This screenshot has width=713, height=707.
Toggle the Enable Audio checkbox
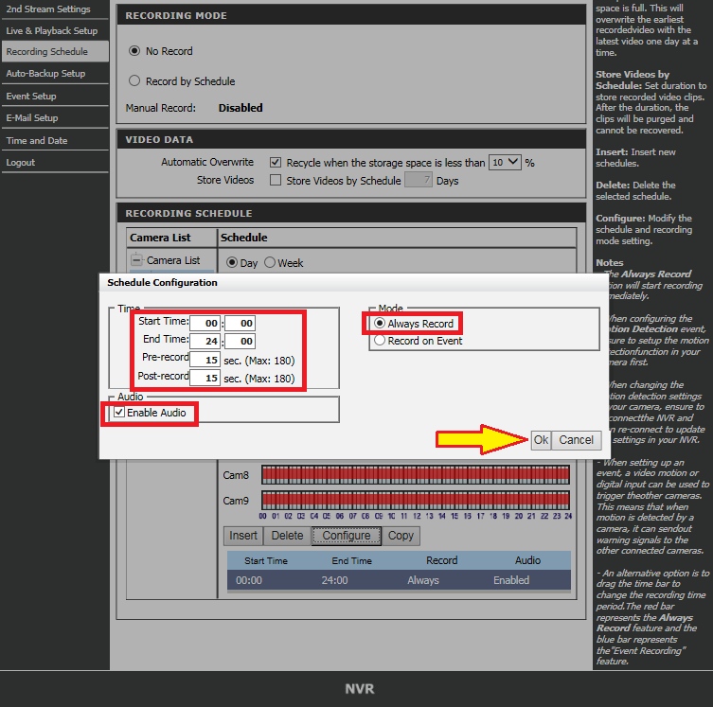click(x=118, y=413)
